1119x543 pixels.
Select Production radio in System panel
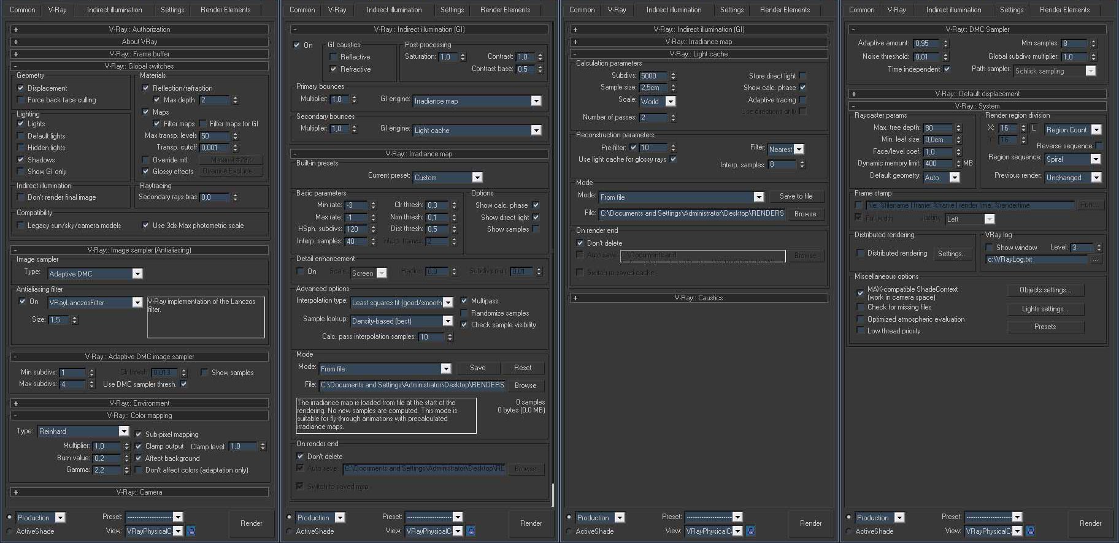point(849,517)
